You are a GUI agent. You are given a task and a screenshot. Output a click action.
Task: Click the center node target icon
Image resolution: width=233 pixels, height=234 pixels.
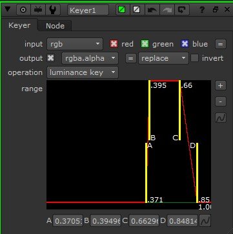coord(23,10)
